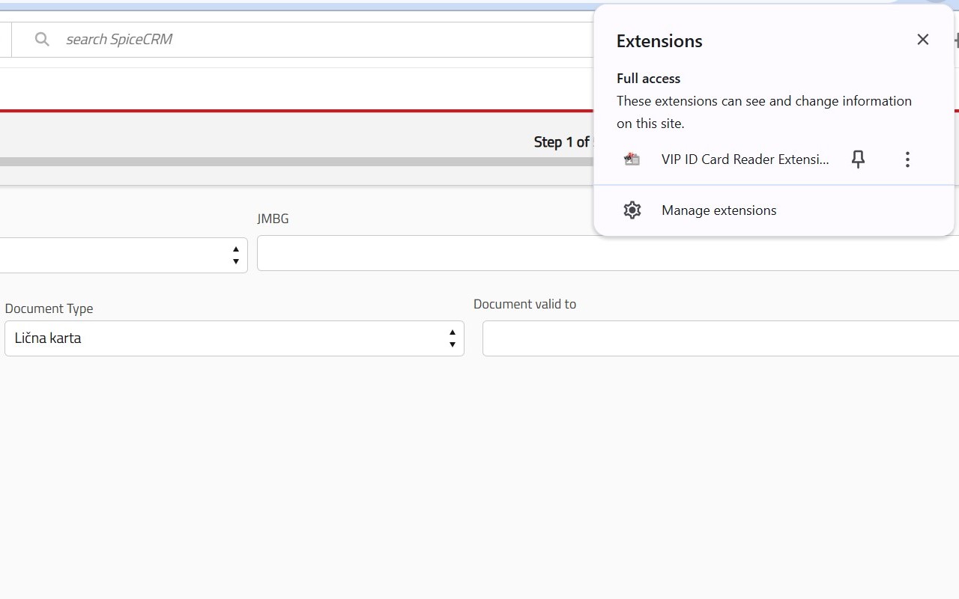Dismiss the Extensions popup with X
The width and height of the screenshot is (959, 599).
(x=922, y=39)
